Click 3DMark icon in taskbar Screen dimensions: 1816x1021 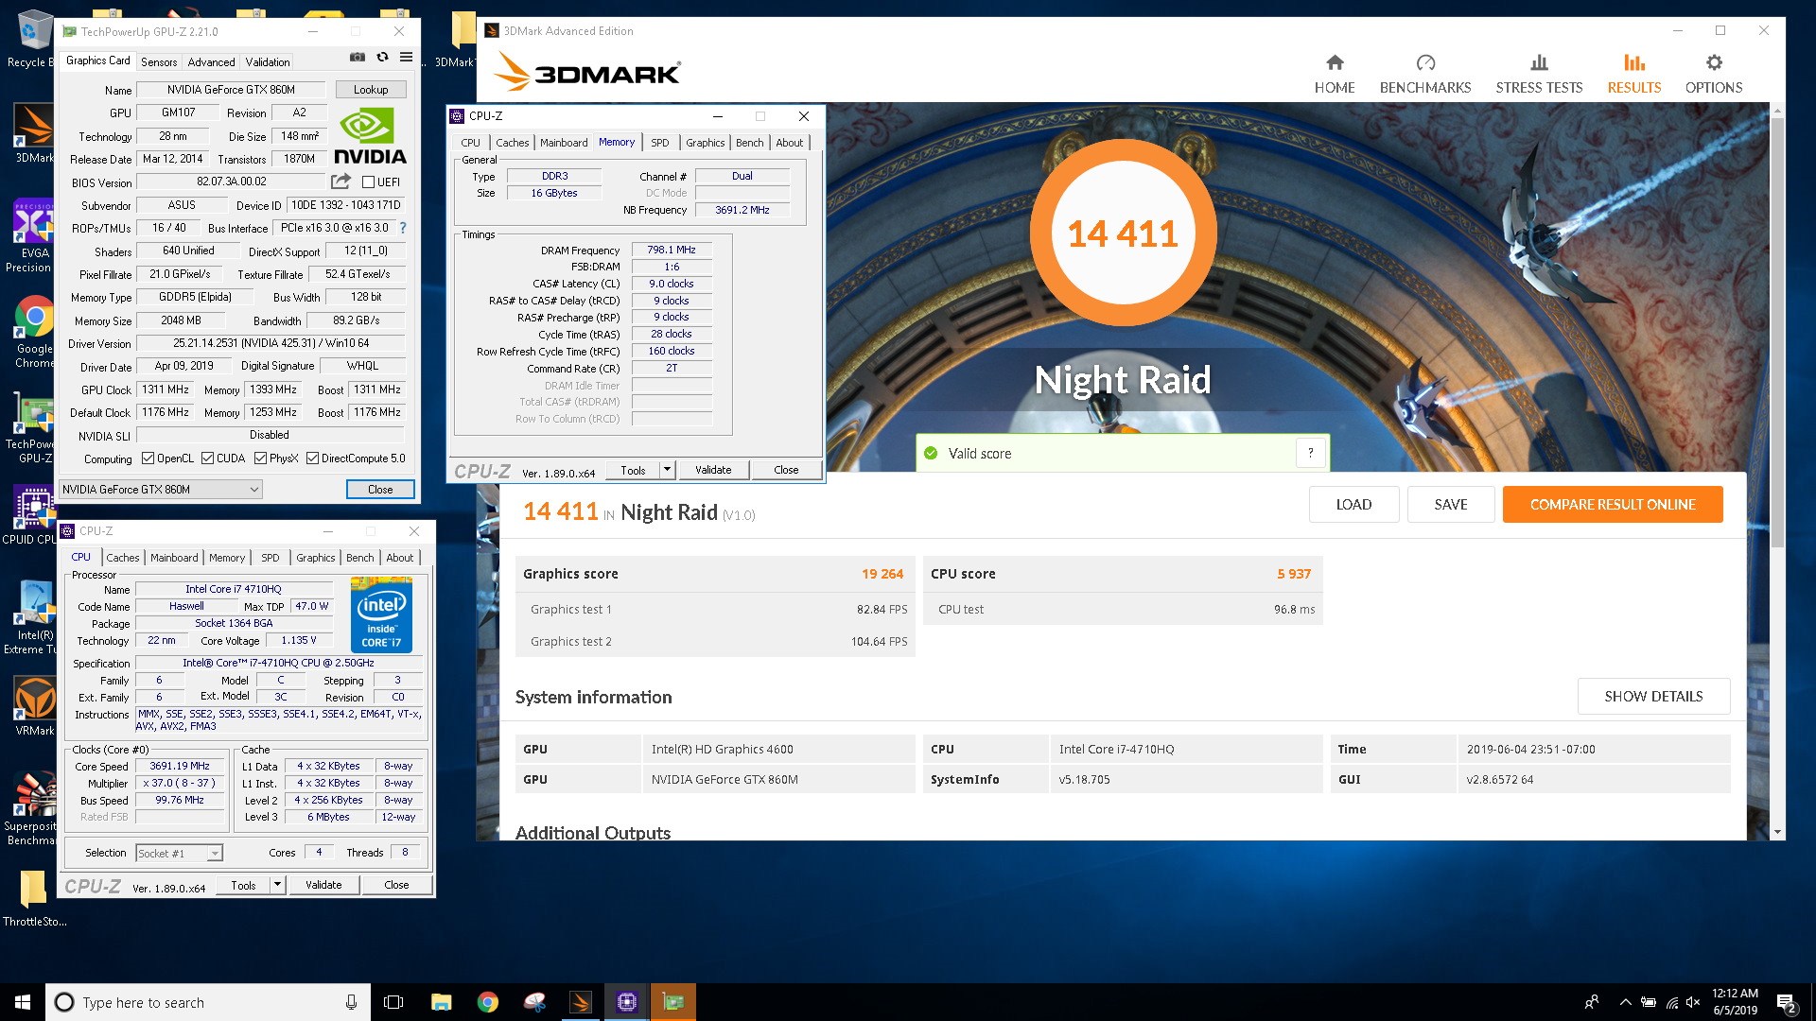pyautogui.click(x=580, y=1002)
